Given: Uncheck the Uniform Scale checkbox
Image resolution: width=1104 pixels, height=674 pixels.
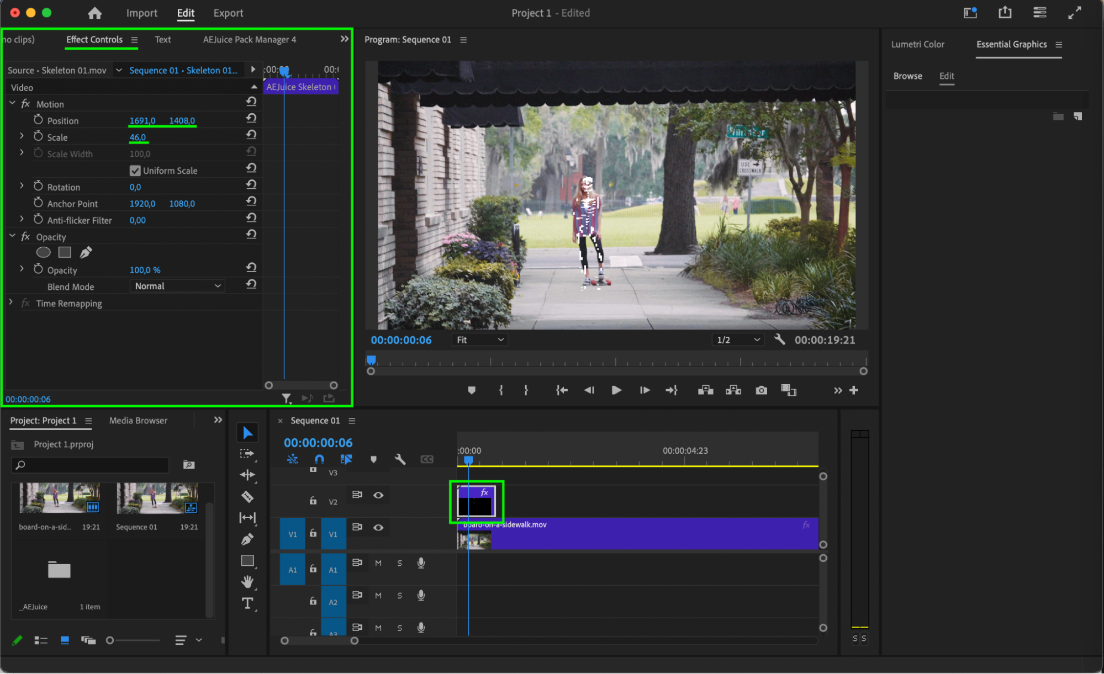Looking at the screenshot, I should point(135,171).
